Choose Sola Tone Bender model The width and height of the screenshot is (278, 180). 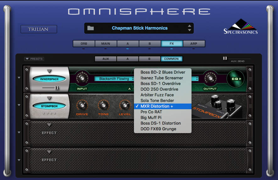tap(163, 101)
